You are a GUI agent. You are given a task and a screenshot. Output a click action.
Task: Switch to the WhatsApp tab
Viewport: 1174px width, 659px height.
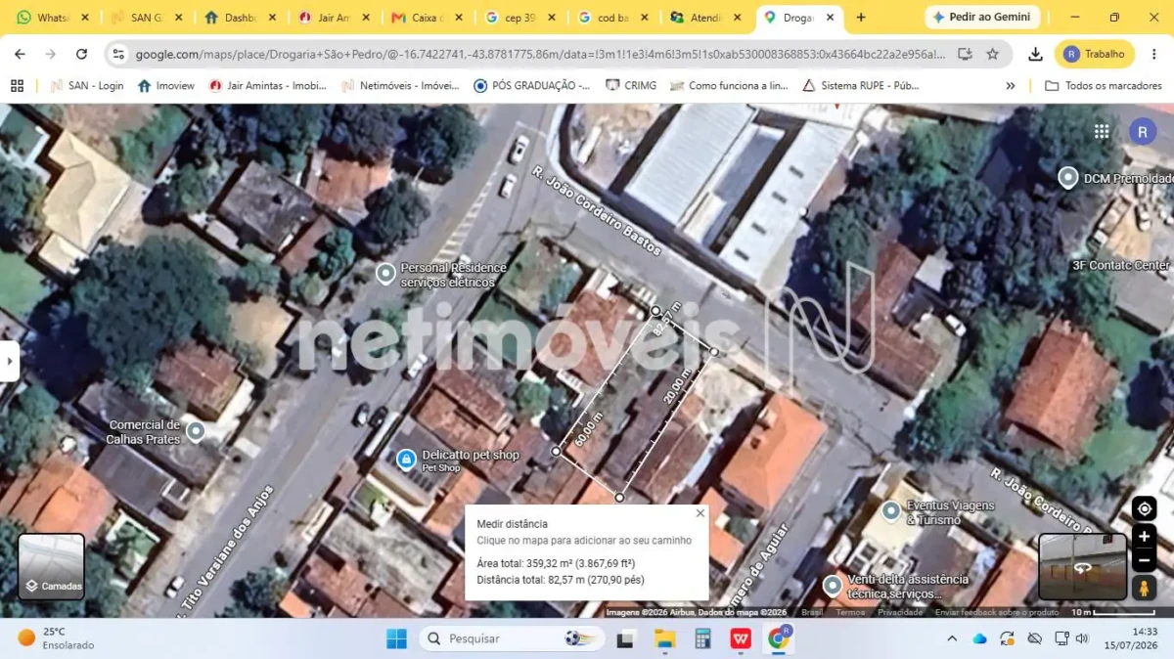coord(54,18)
